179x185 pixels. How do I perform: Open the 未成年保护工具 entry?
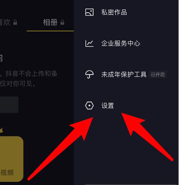tap(124, 75)
